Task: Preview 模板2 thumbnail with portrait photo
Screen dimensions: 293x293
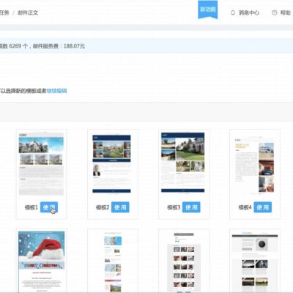Action: [111, 164]
